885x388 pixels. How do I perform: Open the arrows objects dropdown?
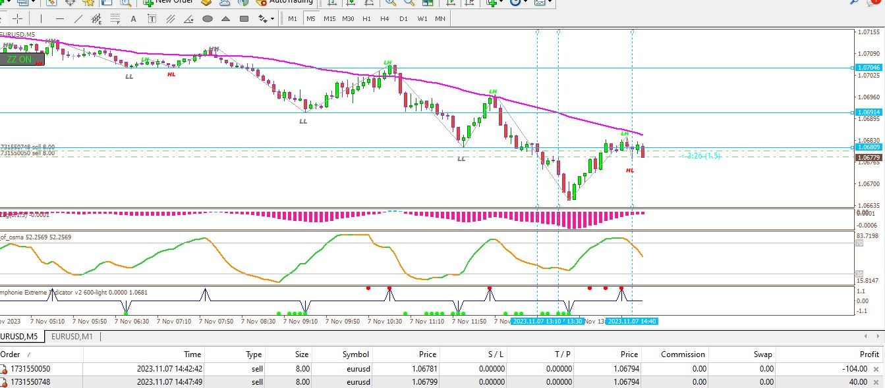tap(273, 18)
